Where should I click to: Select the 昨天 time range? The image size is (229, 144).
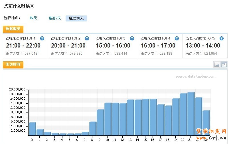coord(34,18)
